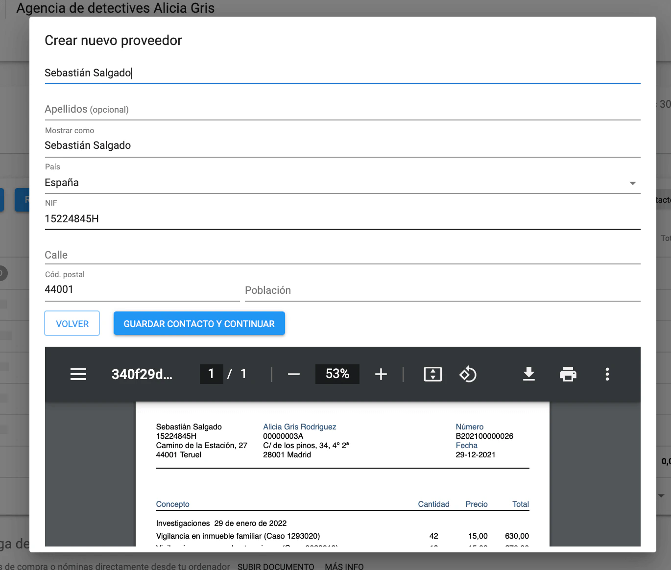Click into the Calle street field
The width and height of the screenshot is (671, 570).
342,255
